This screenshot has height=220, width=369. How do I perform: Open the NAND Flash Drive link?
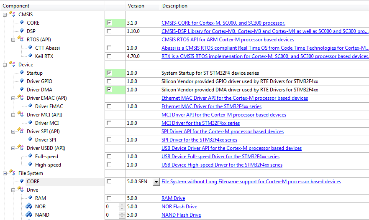181,215
